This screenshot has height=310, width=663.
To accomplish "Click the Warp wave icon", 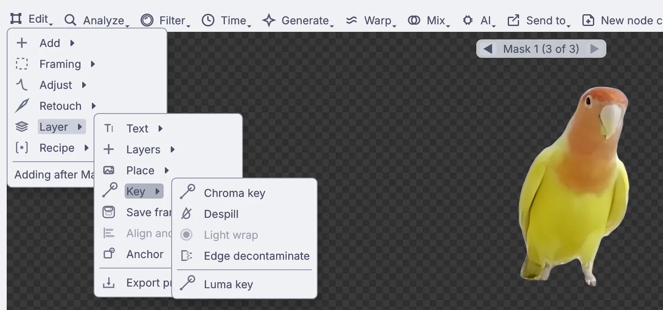I will coord(351,20).
